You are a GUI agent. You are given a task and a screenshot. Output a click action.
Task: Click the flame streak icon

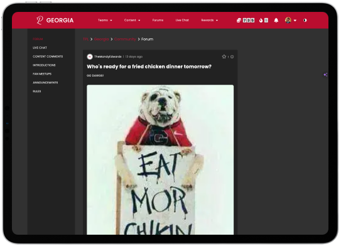click(x=261, y=20)
